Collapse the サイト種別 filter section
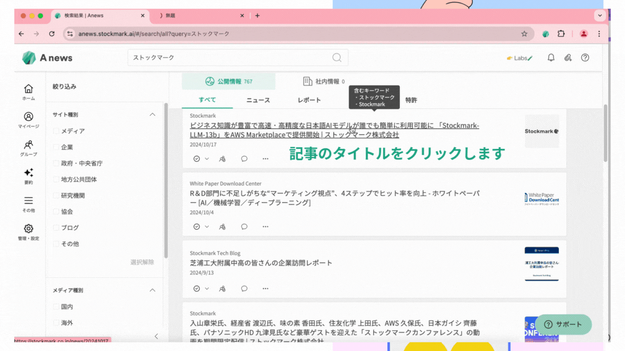This screenshot has height=351, width=625. coord(152,115)
